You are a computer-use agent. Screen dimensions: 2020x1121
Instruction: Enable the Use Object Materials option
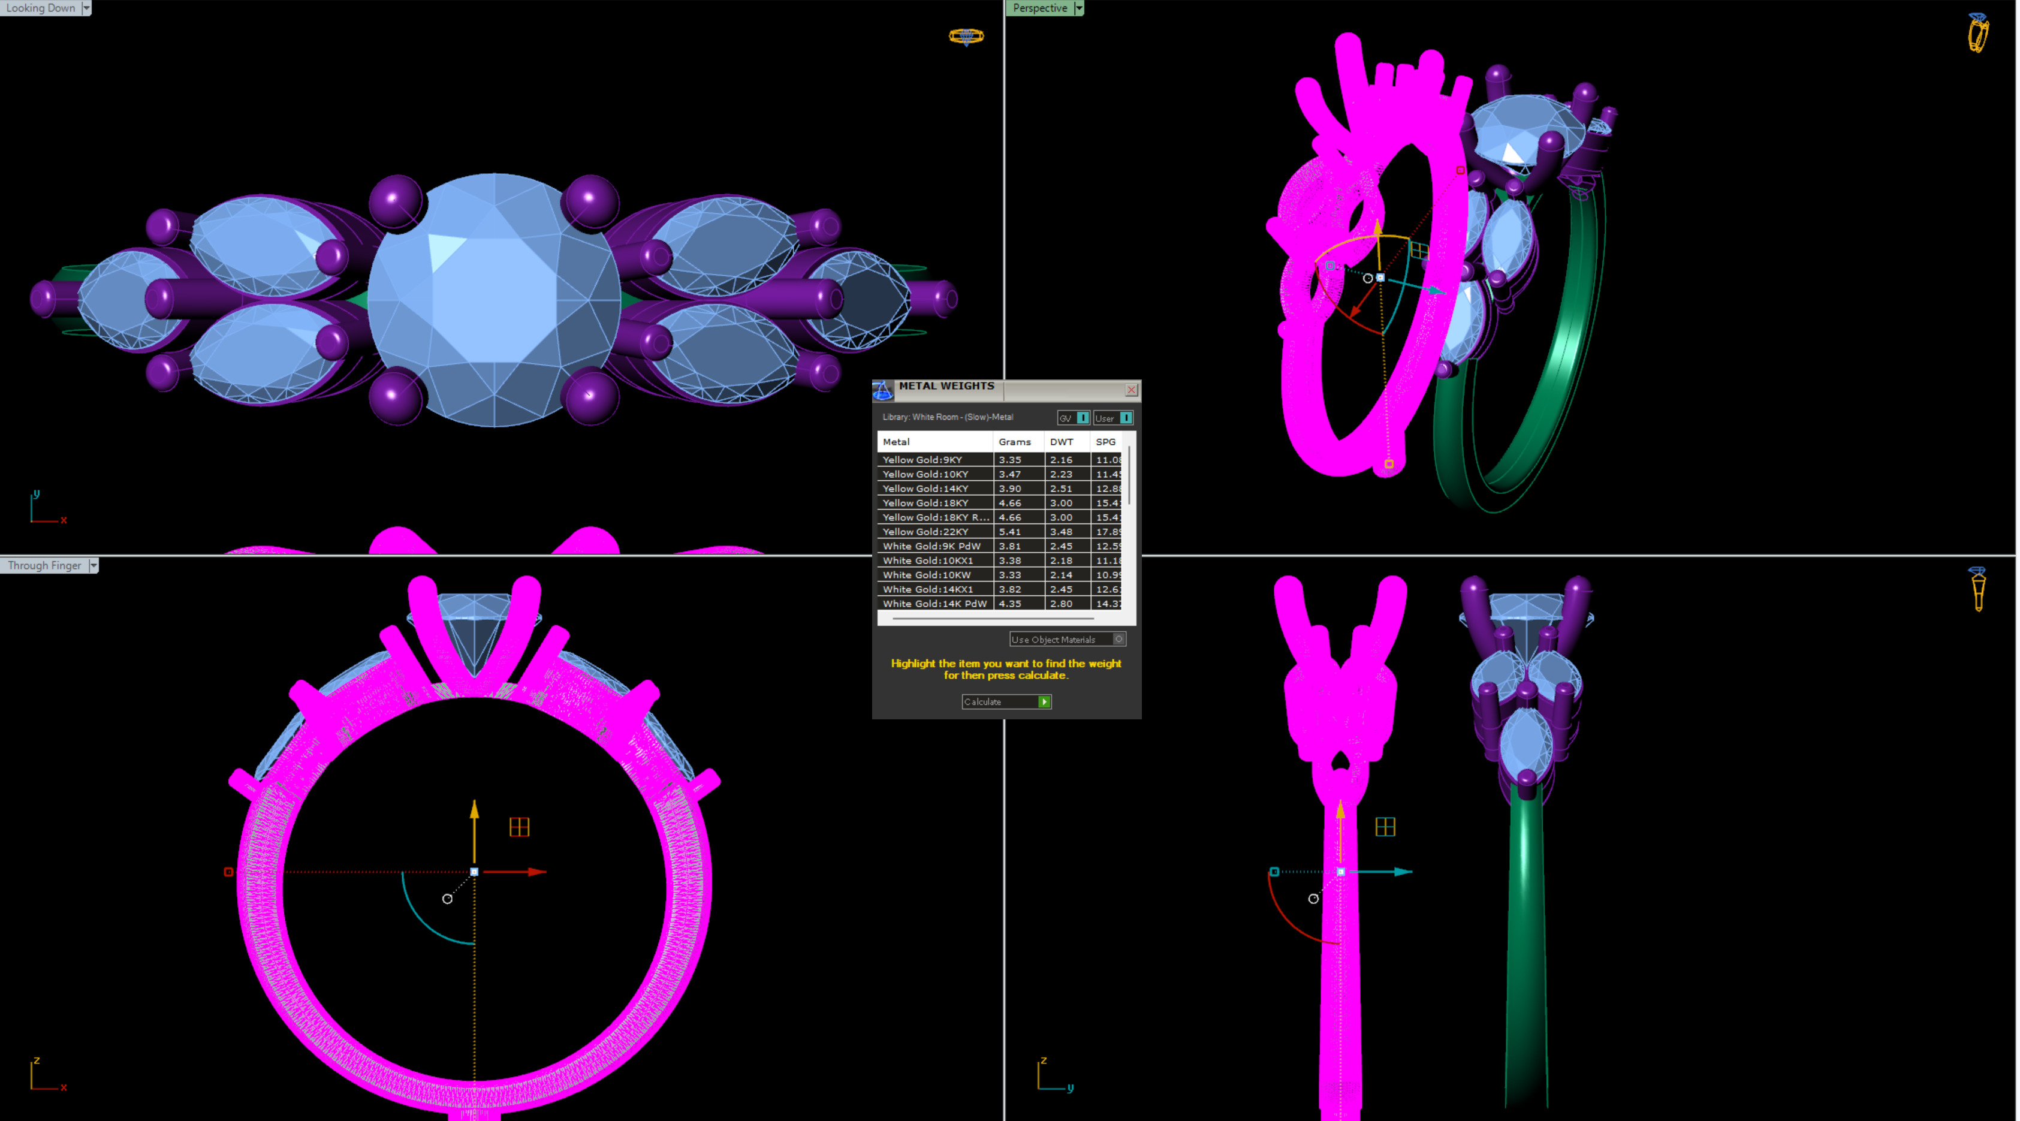coord(1119,640)
